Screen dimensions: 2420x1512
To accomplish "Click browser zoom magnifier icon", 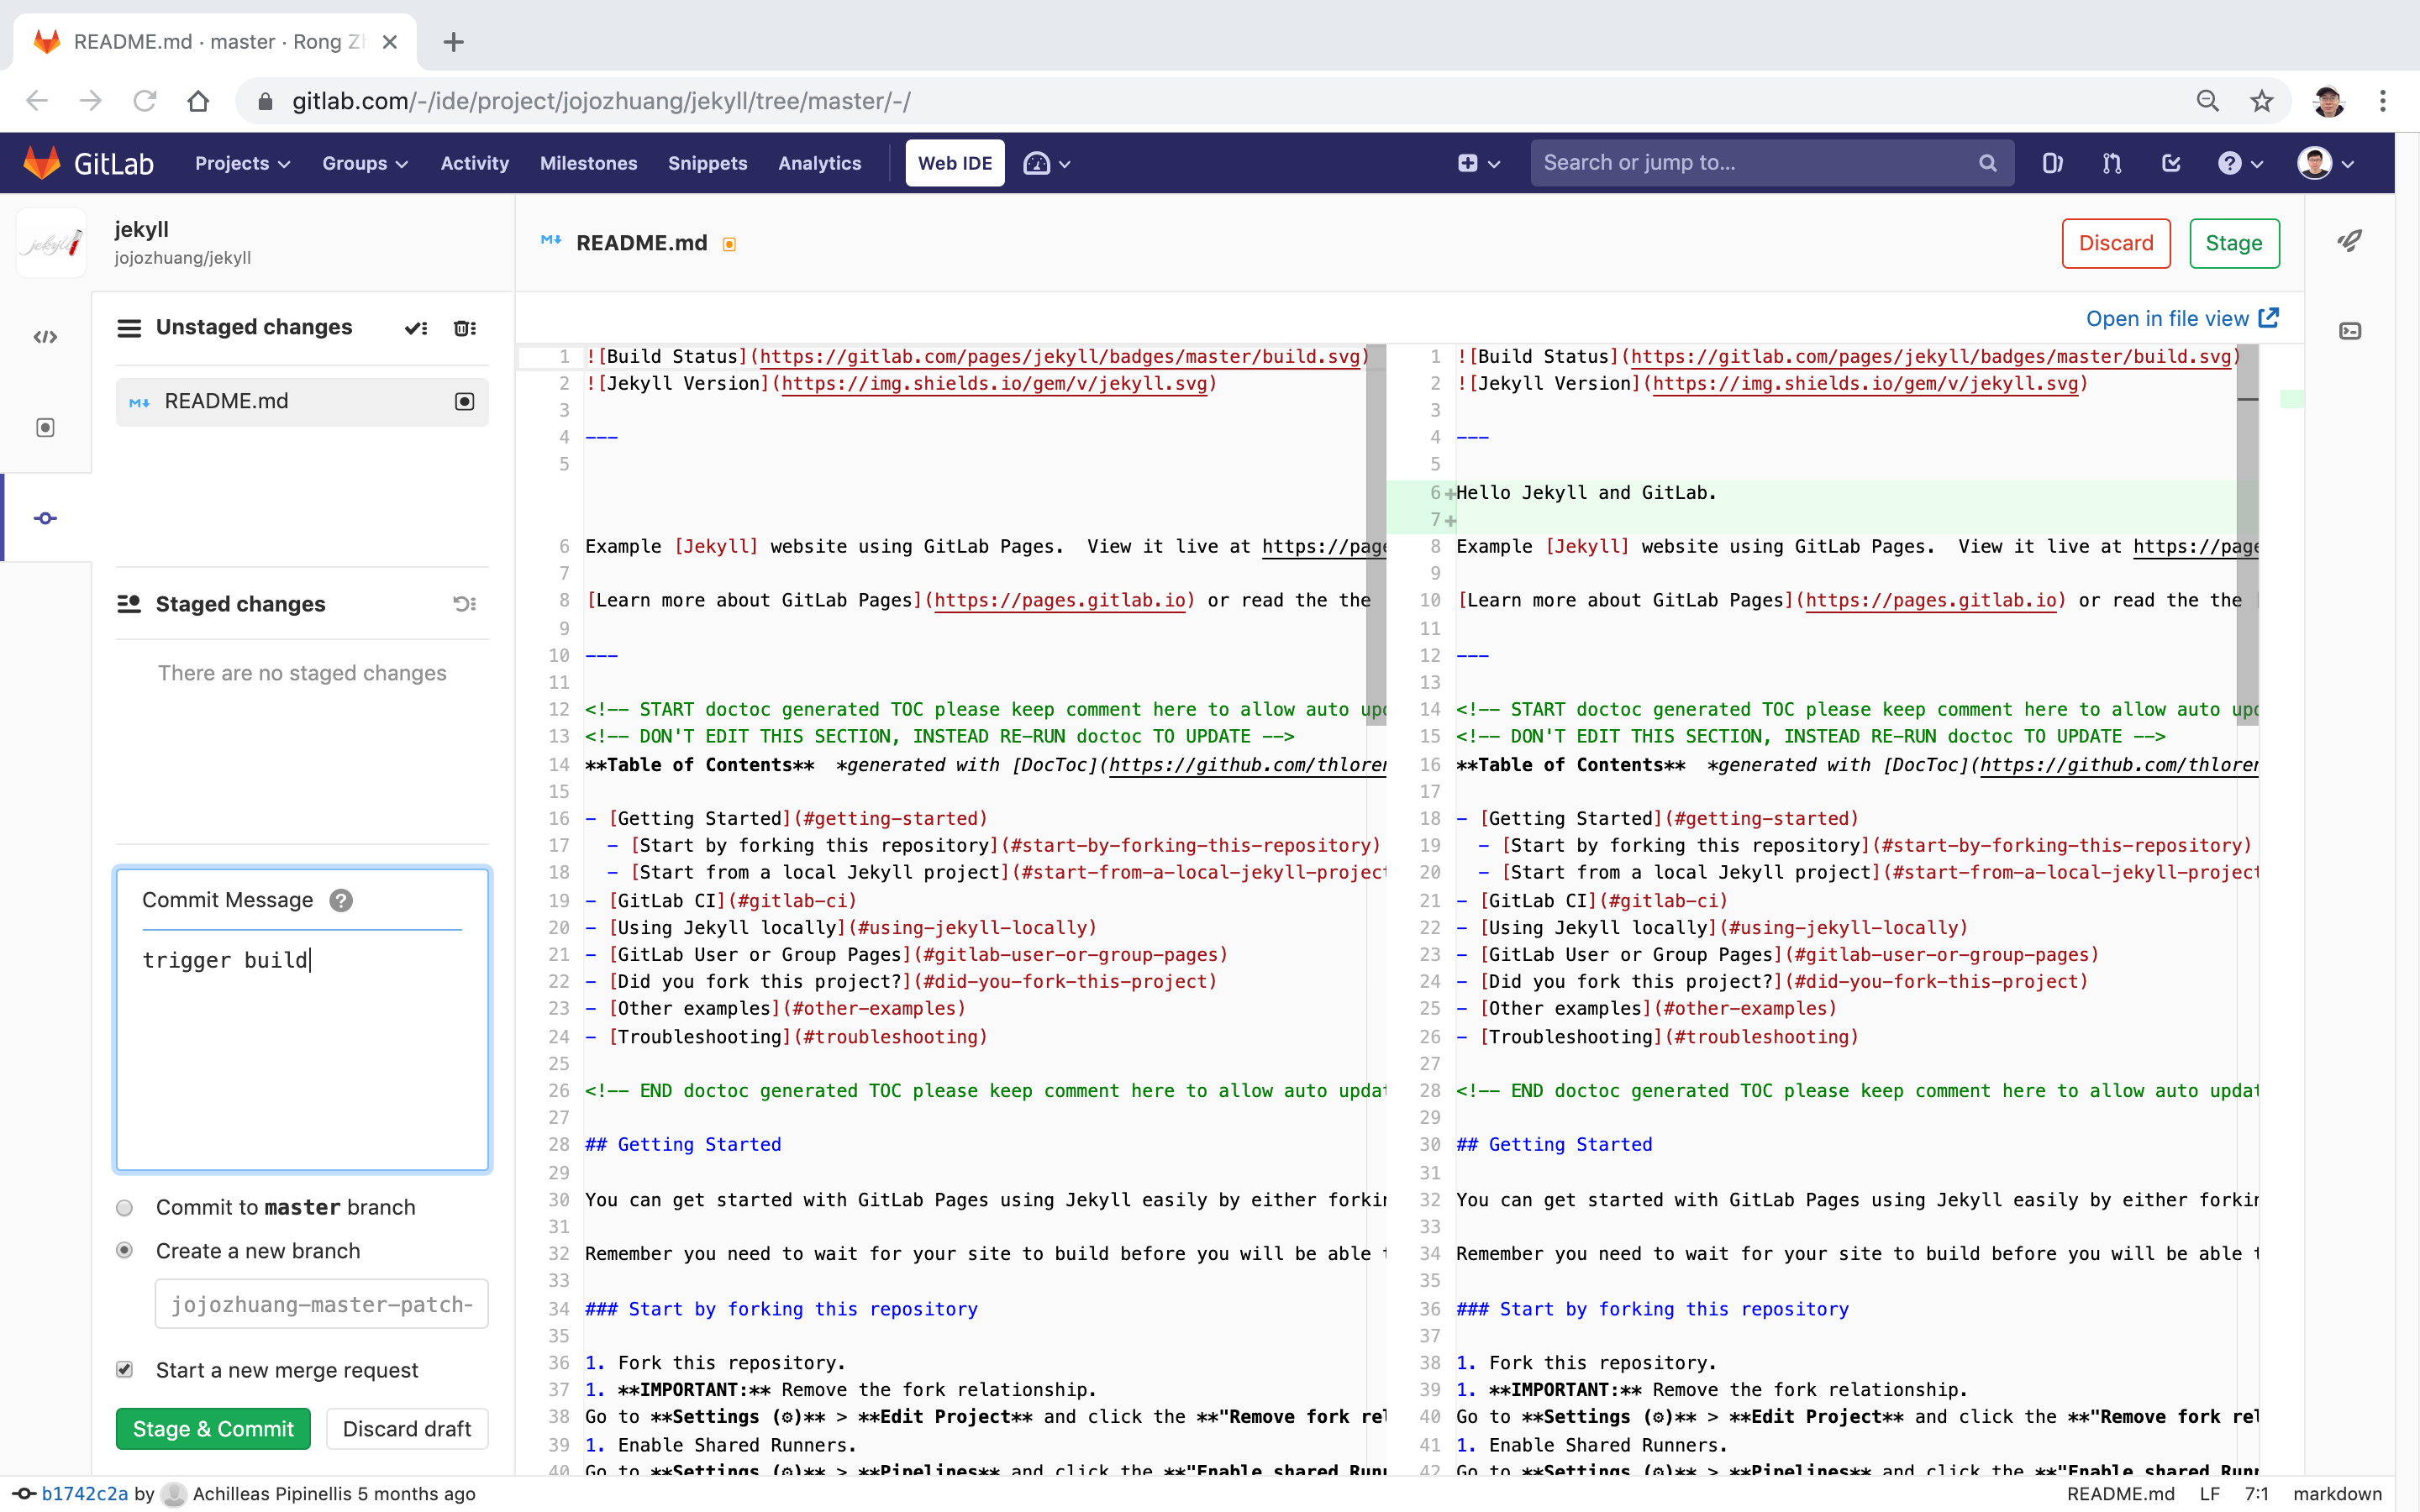I will point(2208,101).
